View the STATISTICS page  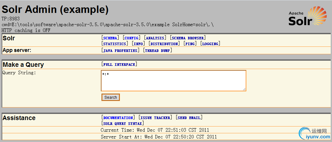pos(115,44)
